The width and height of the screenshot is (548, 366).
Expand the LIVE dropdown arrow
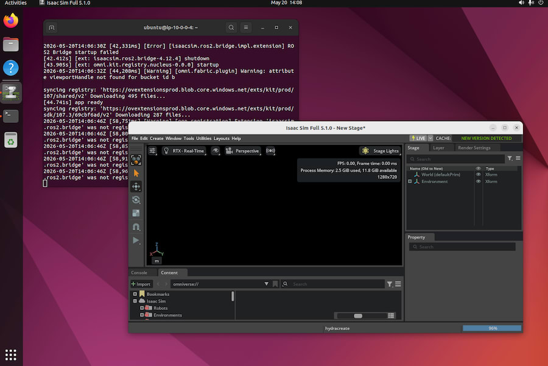coord(430,138)
